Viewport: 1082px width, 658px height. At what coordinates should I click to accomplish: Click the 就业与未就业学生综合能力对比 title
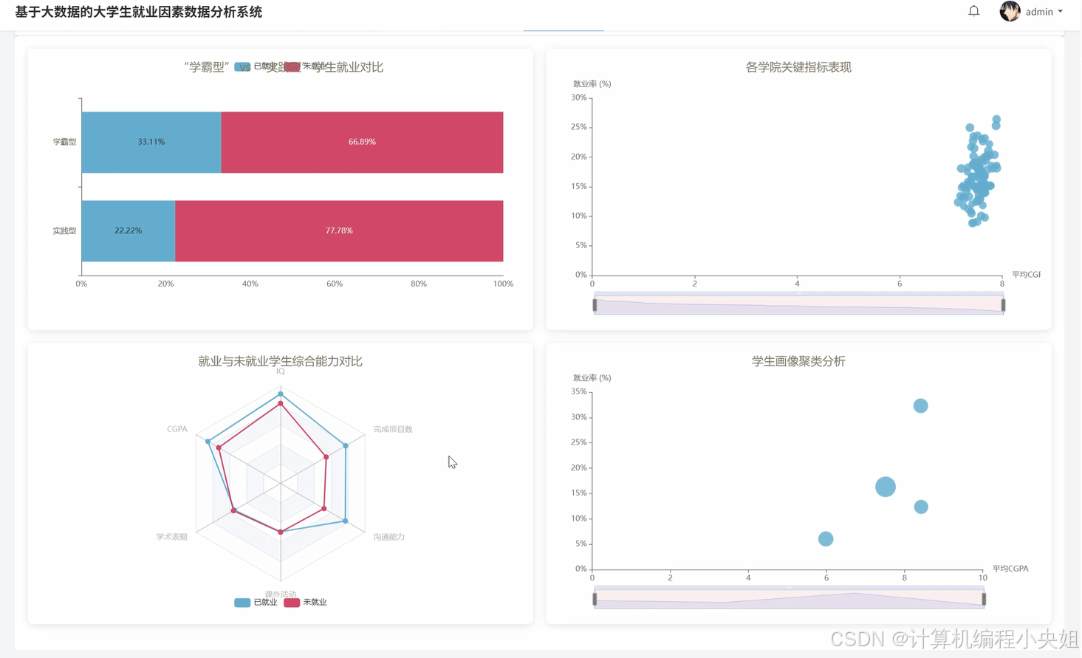coord(280,361)
